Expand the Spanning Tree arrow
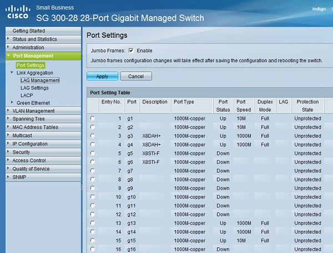This screenshot has width=333, height=253. [8, 118]
